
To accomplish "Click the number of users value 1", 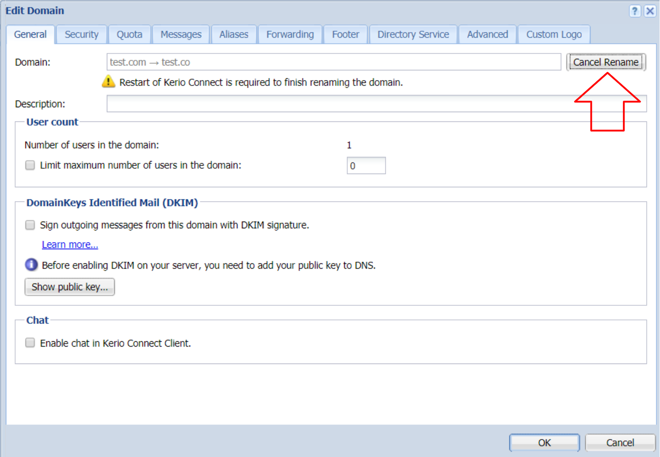I will pyautogui.click(x=349, y=145).
